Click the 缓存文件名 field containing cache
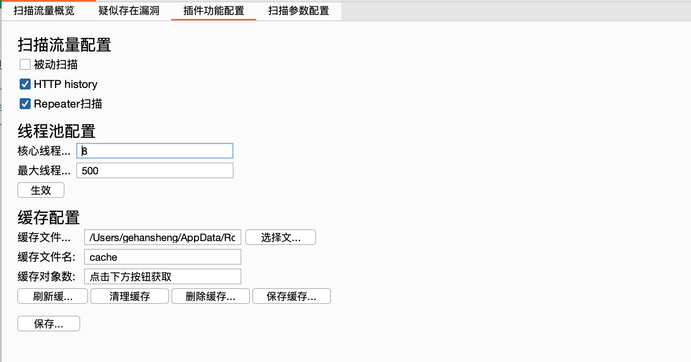The height and width of the screenshot is (362, 691). (x=162, y=257)
